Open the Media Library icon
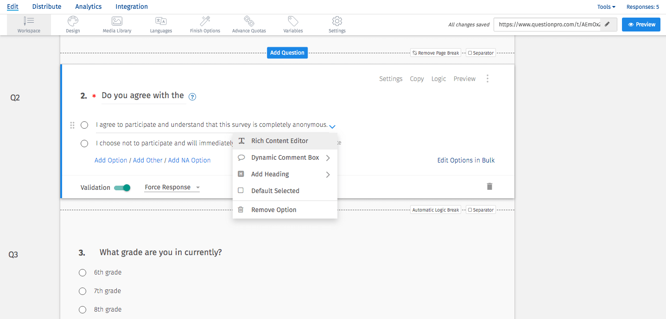Viewport: 666px width, 319px height. click(x=117, y=21)
